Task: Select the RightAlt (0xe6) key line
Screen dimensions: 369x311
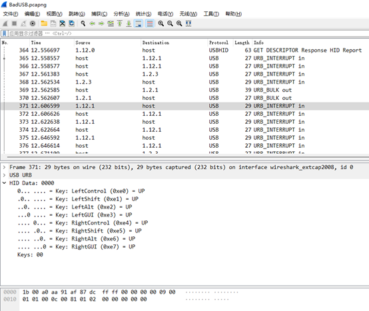Action: tap(76, 239)
